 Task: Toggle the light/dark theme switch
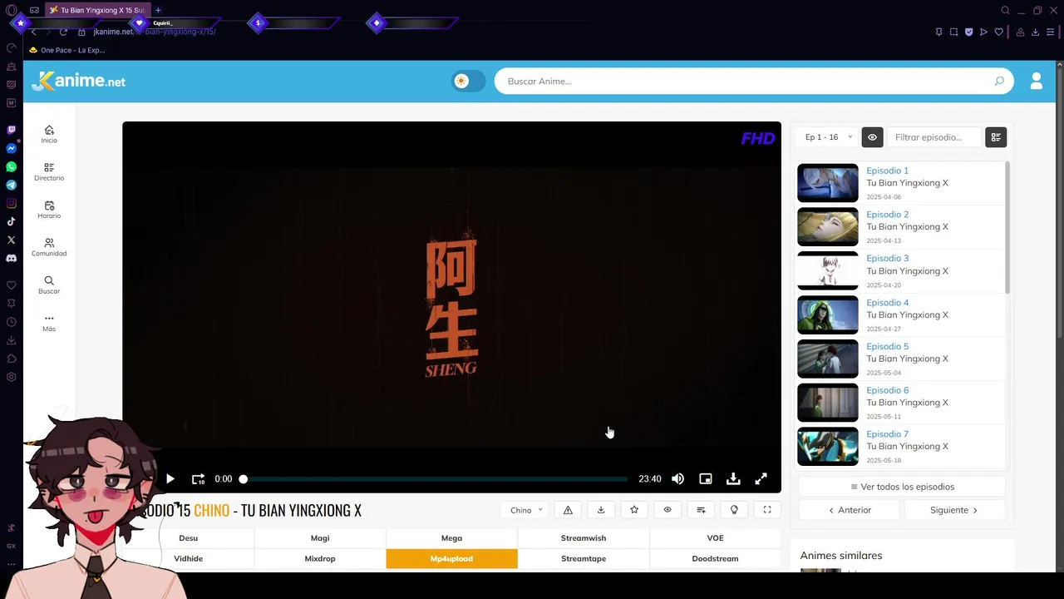[468, 81]
